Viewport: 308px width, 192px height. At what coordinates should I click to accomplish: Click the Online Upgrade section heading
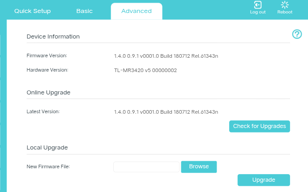pos(48,93)
